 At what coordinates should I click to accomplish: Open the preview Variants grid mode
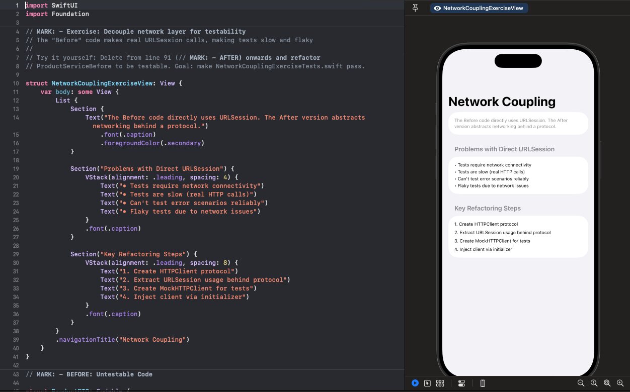click(x=440, y=383)
